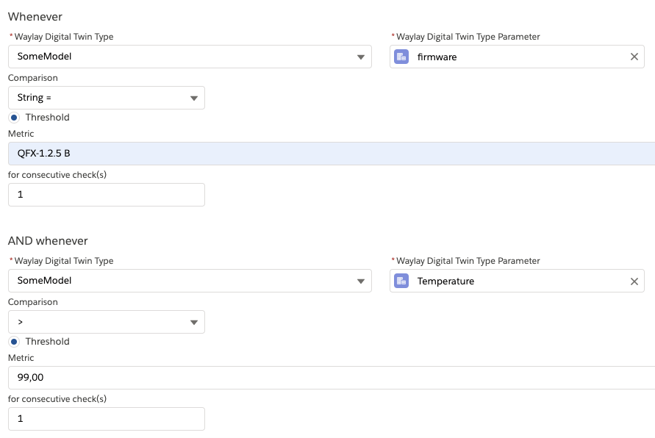Click arrow of first SomeModel twin type
Screen dimensions: 655x438
click(361, 57)
